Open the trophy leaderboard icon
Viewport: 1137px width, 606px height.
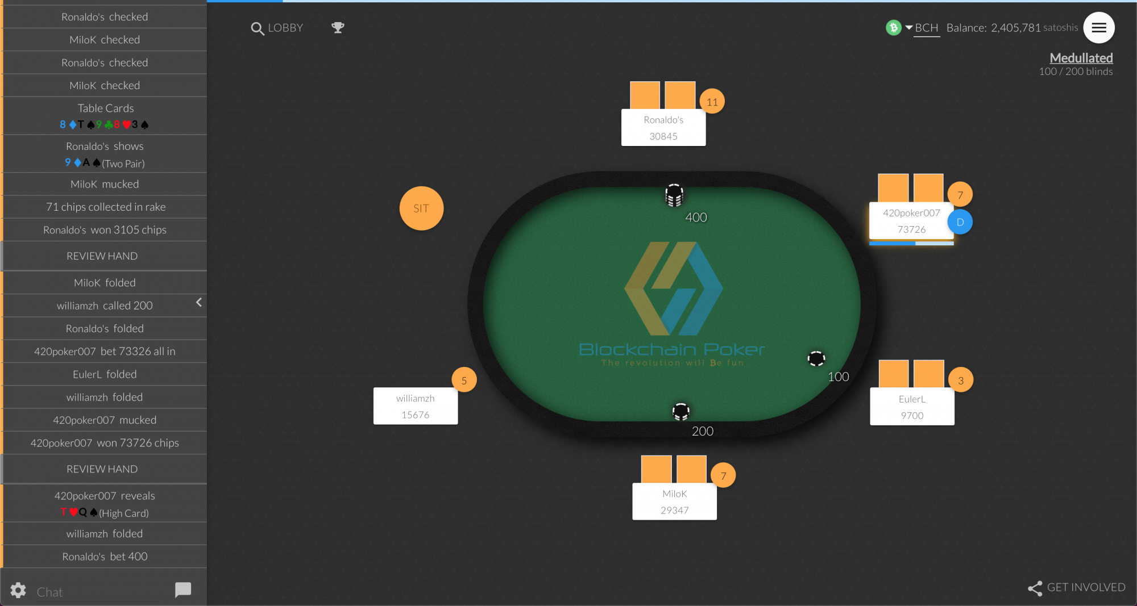338,27
